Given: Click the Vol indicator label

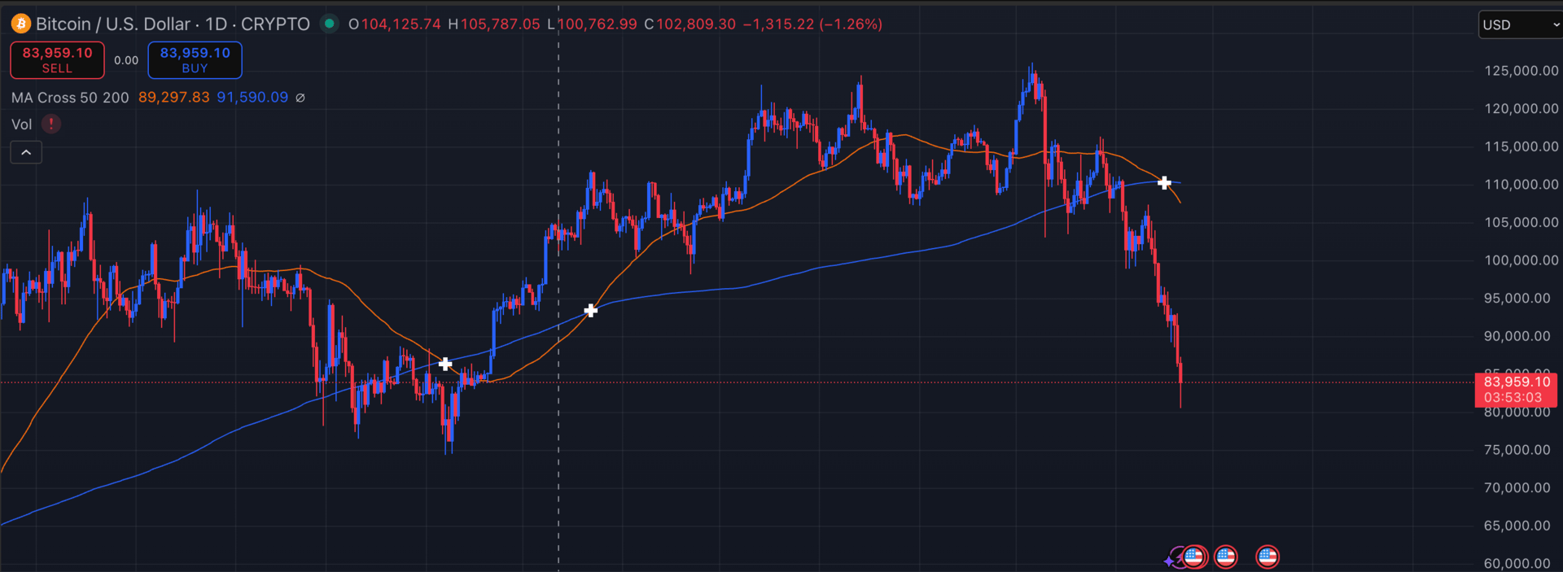Looking at the screenshot, I should click(x=22, y=124).
